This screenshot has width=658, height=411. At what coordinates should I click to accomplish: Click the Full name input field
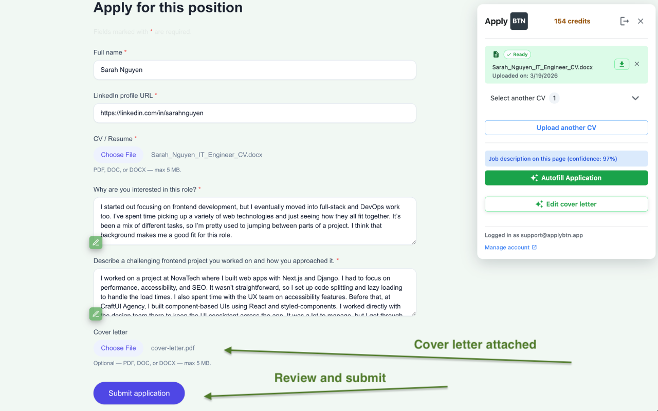coord(254,70)
